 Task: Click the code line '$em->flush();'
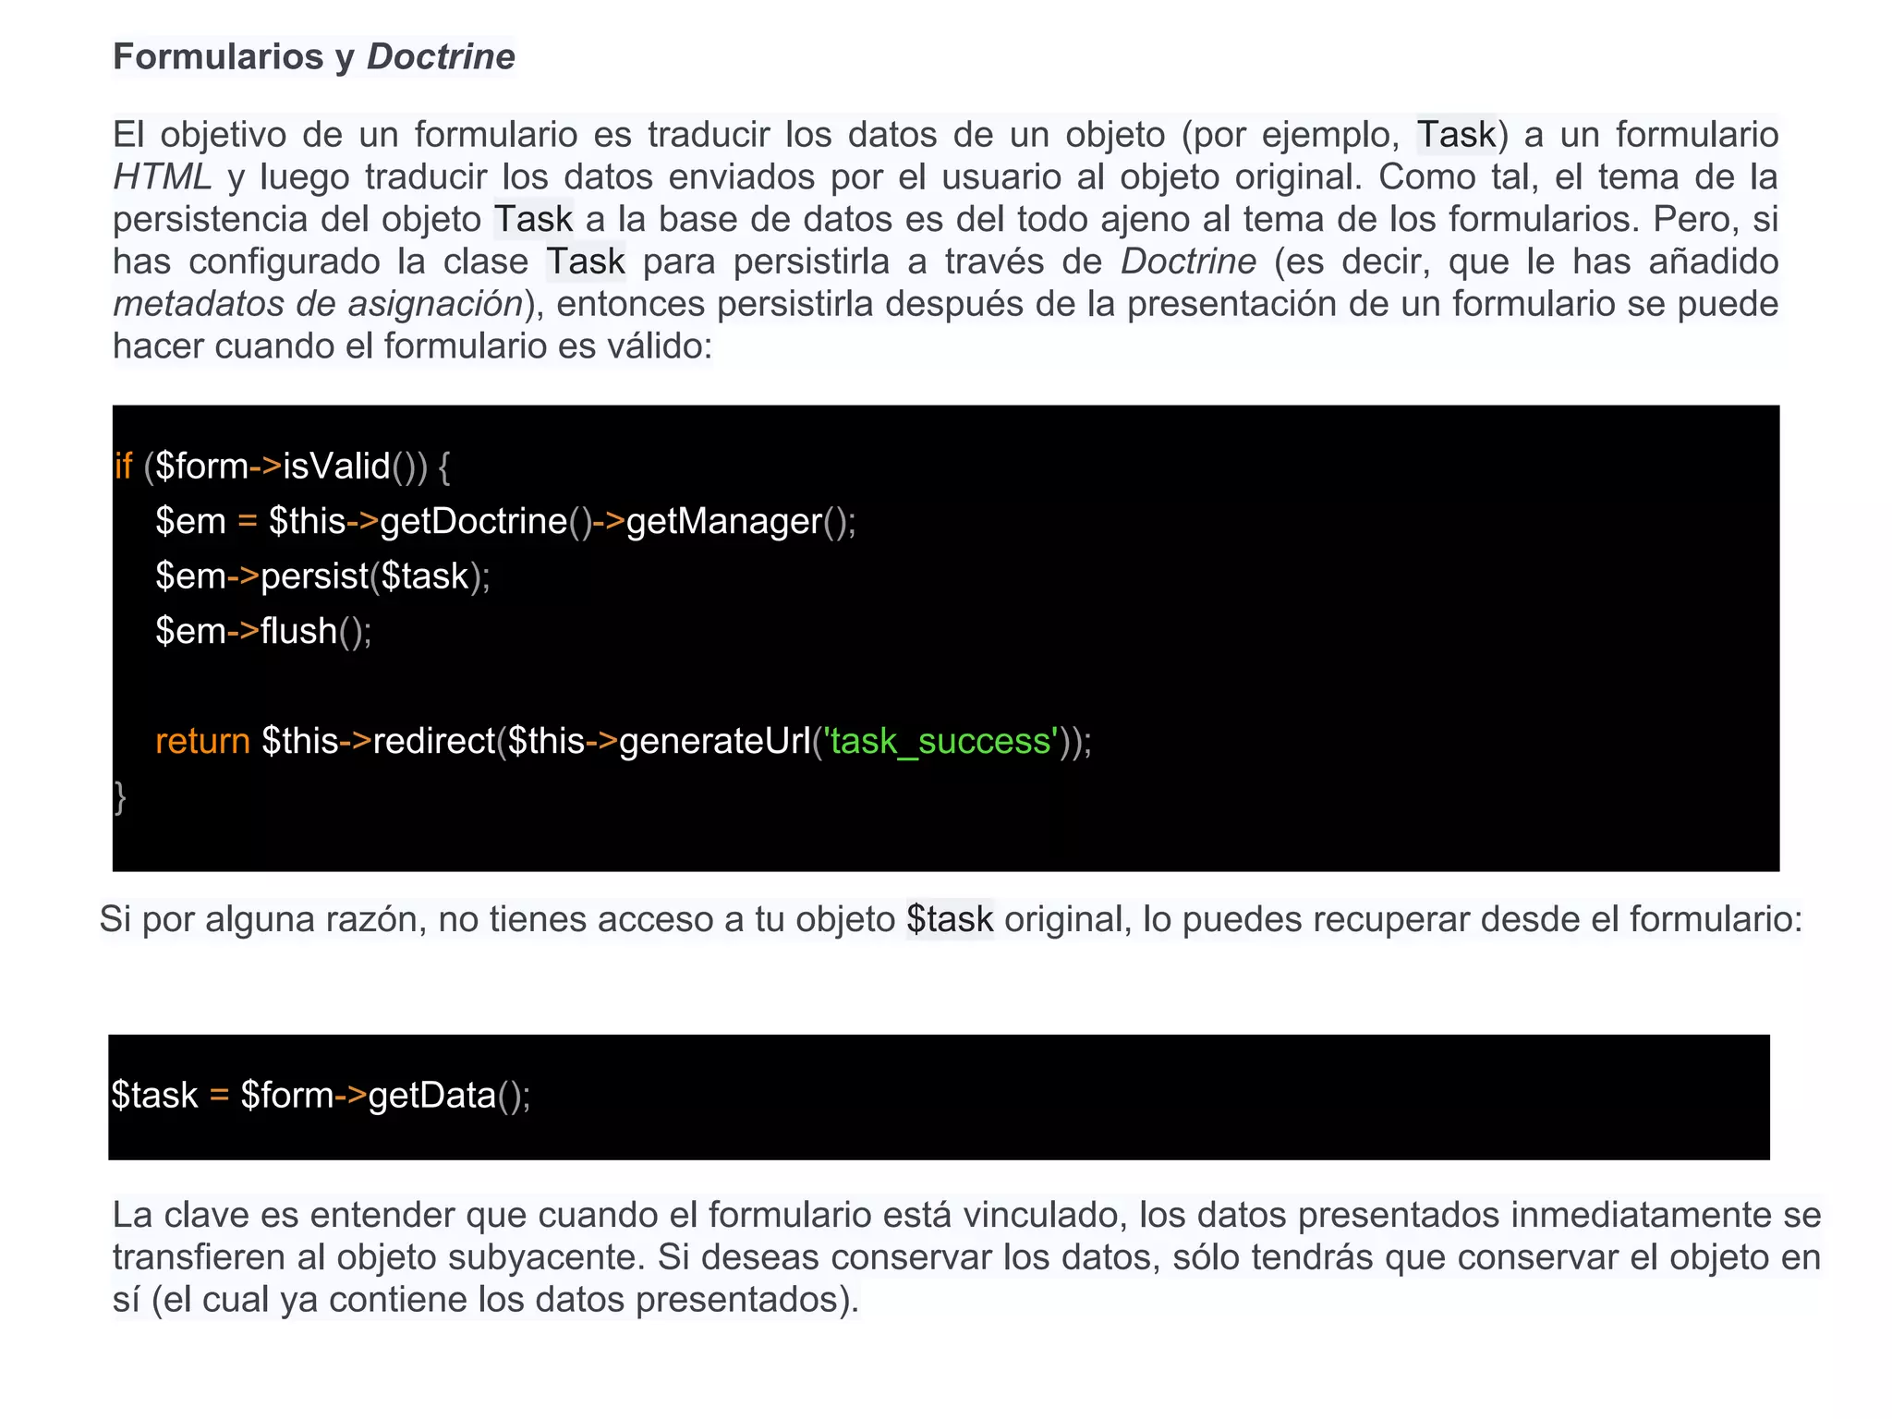pyautogui.click(x=263, y=631)
